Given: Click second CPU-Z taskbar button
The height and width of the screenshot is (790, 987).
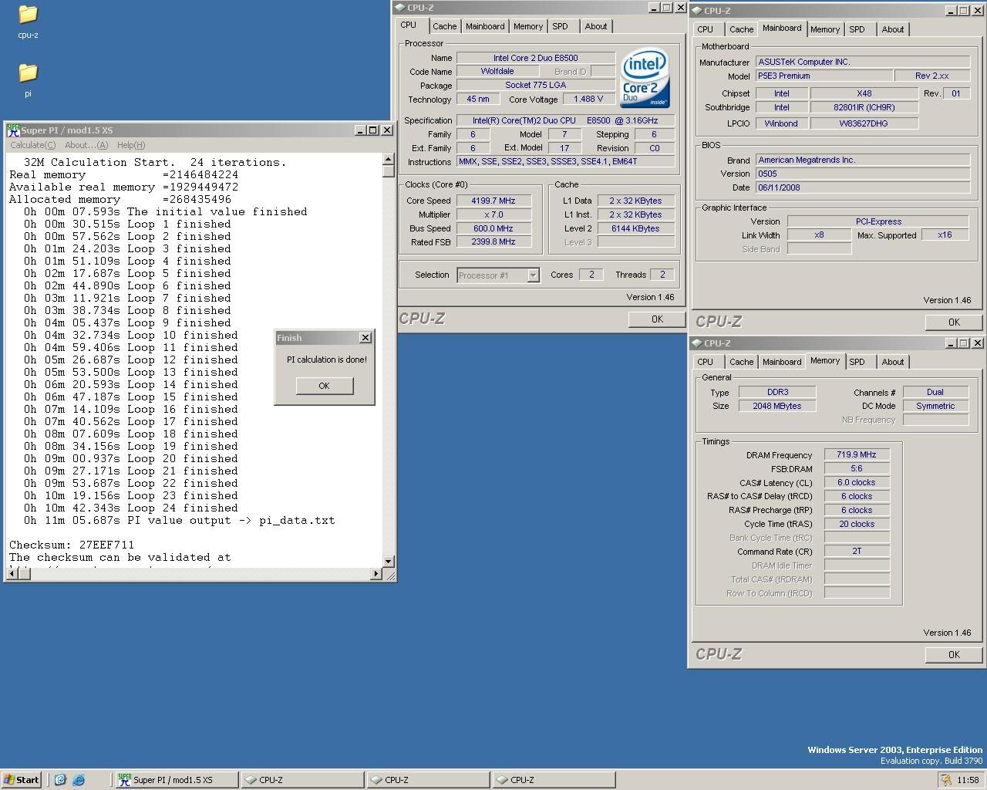Looking at the screenshot, I should pyautogui.click(x=427, y=780).
